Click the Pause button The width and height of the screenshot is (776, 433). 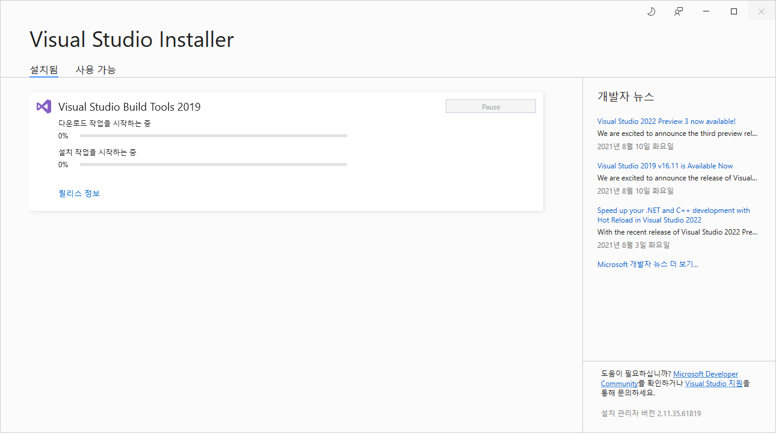coord(491,106)
